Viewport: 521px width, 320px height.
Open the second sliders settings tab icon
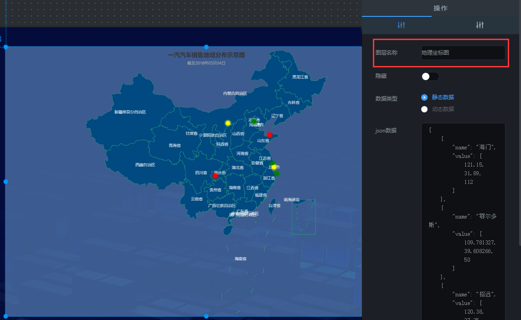tap(480, 25)
